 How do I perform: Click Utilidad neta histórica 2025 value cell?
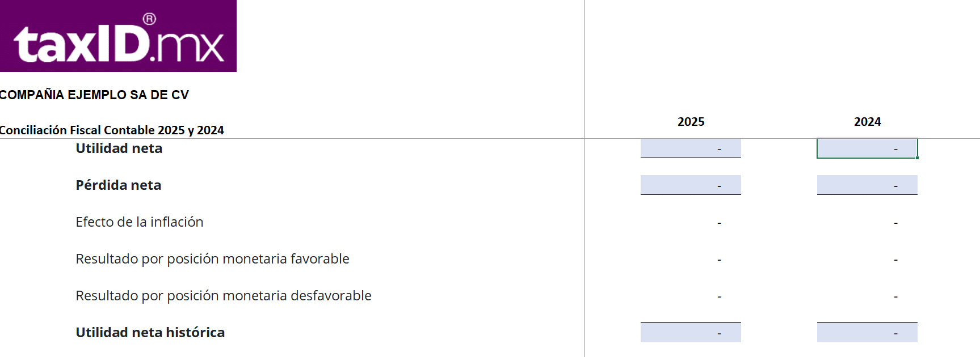pos(691,333)
